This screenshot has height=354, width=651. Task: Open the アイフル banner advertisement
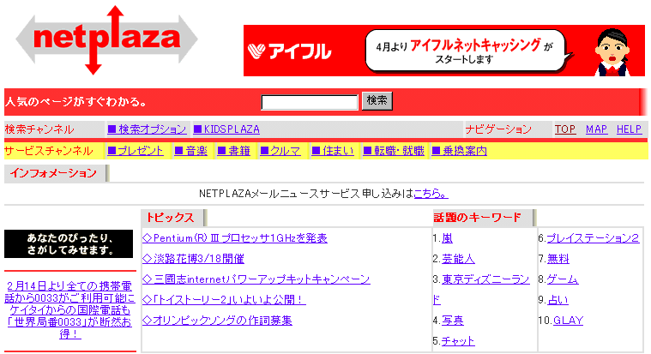click(443, 51)
